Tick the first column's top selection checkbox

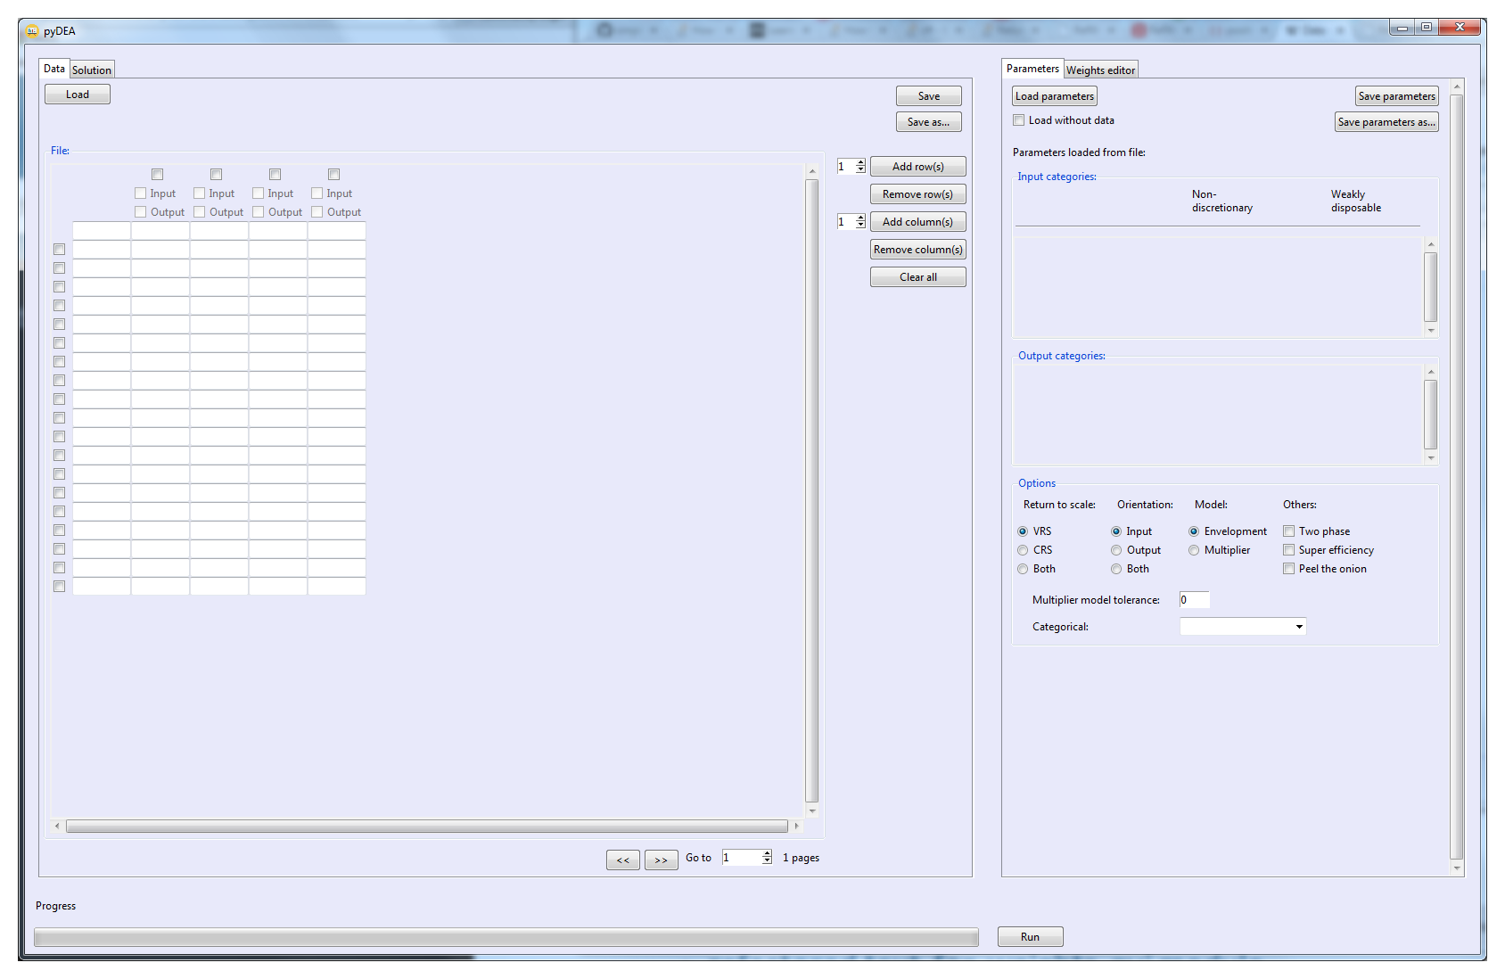coord(157,175)
